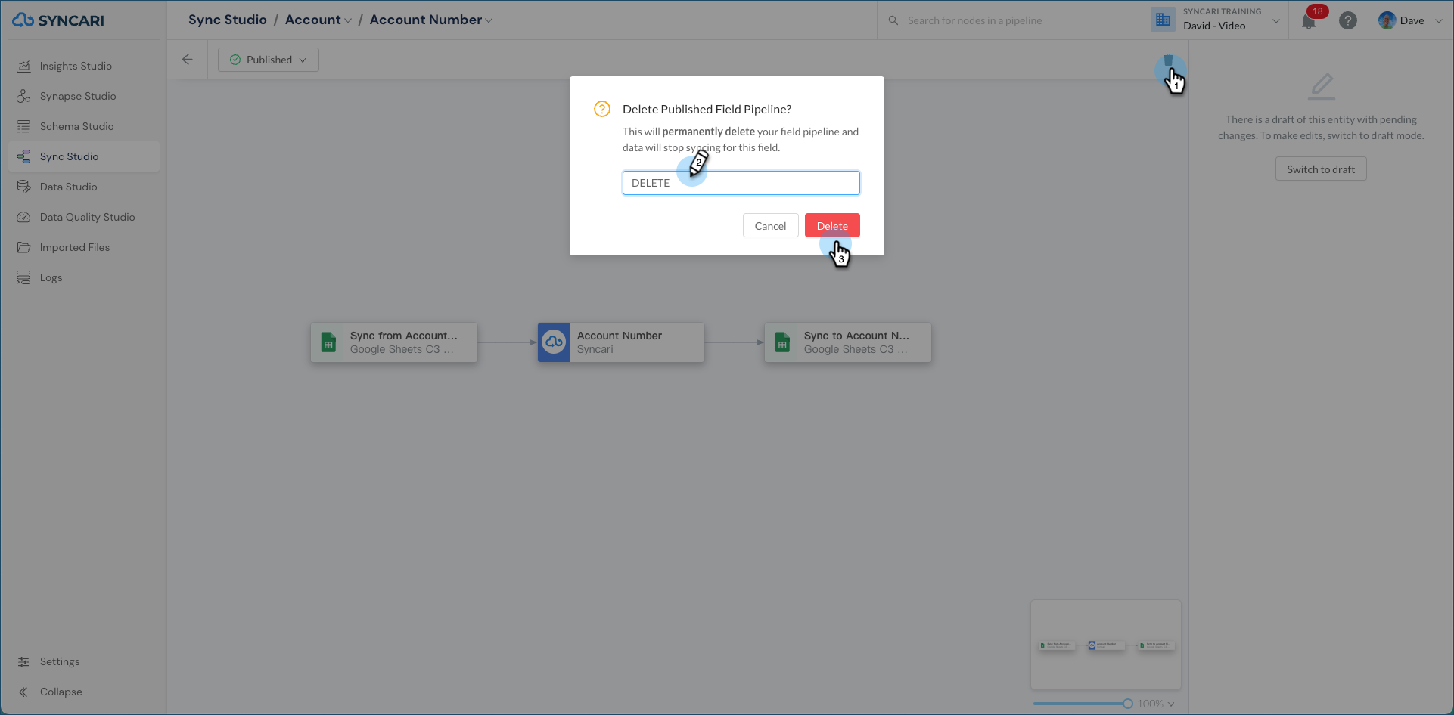
Task: Click the Dave profile avatar
Action: coord(1387,20)
